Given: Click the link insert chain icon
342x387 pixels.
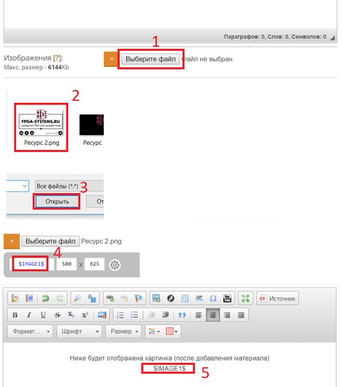Looking at the screenshot, I should coord(110,299).
